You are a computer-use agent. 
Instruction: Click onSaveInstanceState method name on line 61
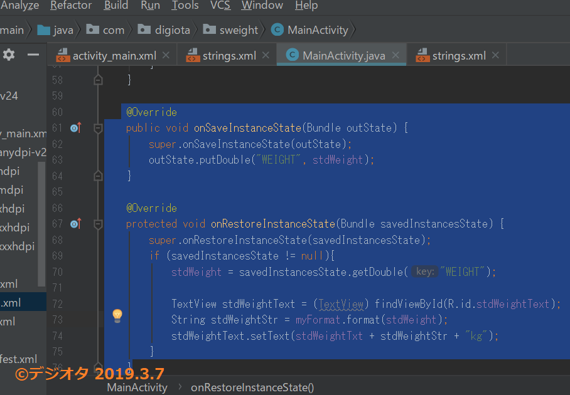[247, 128]
